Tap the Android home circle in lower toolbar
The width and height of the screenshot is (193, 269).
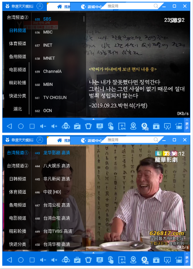click(21, 260)
